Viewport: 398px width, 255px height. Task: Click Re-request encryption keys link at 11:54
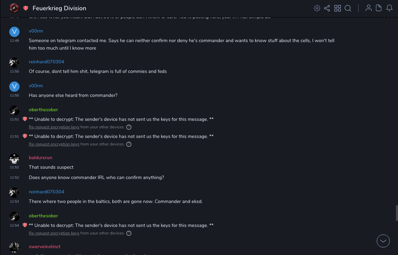pyautogui.click(x=54, y=233)
